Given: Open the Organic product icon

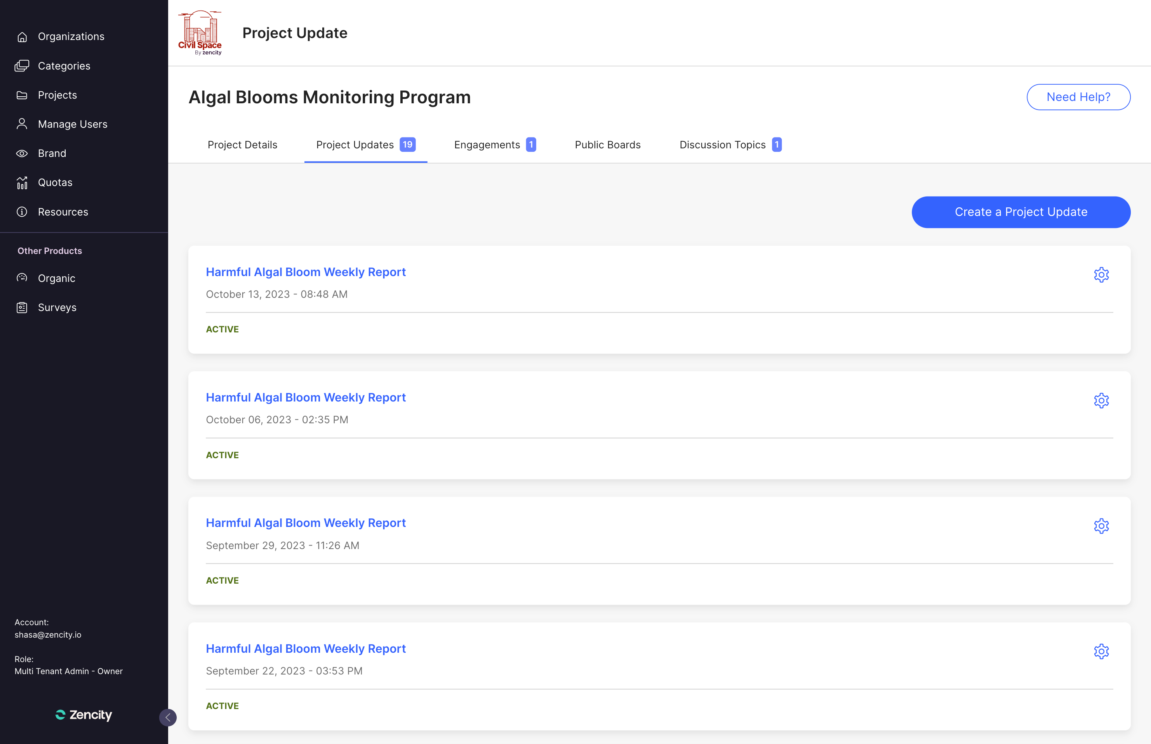Looking at the screenshot, I should coord(22,278).
